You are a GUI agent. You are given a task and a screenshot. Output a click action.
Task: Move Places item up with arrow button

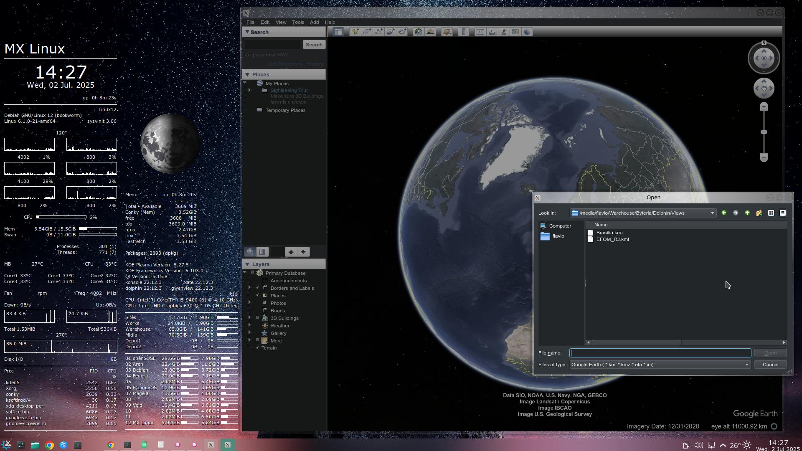(291, 252)
